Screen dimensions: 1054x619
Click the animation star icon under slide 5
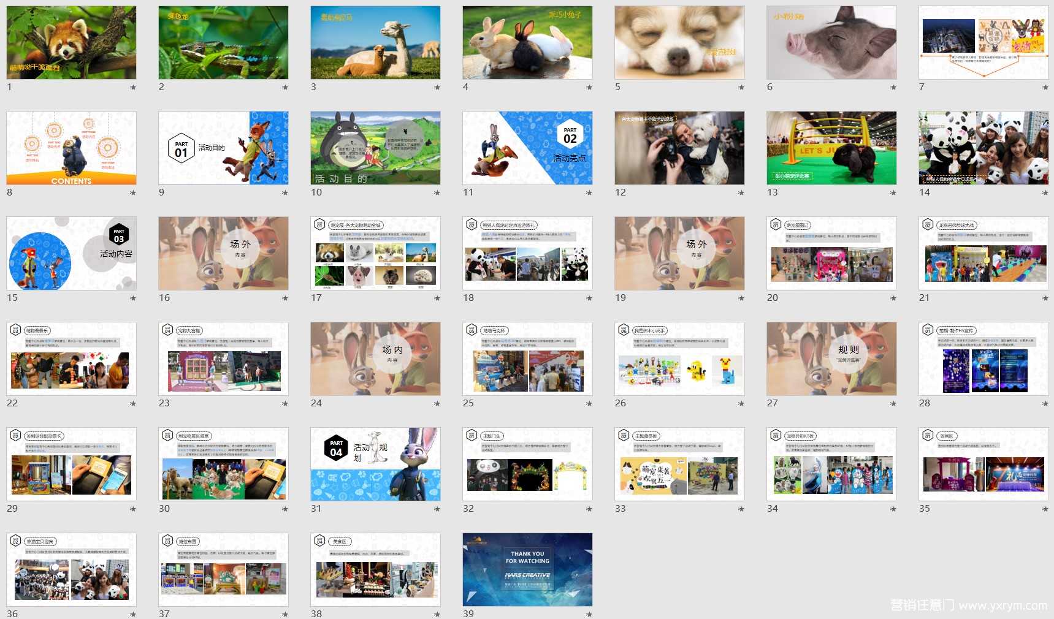tap(741, 88)
